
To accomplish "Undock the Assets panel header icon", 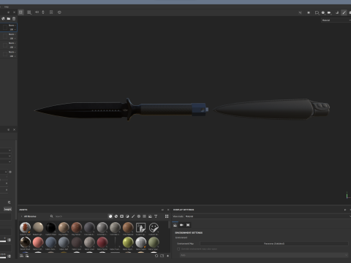I will pos(162,210).
